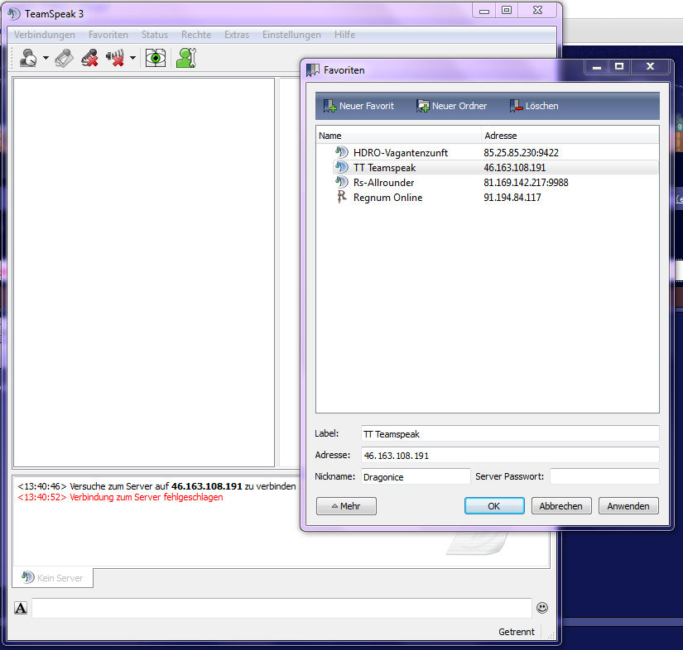Click the Anwenden button
683x650 pixels.
[628, 506]
